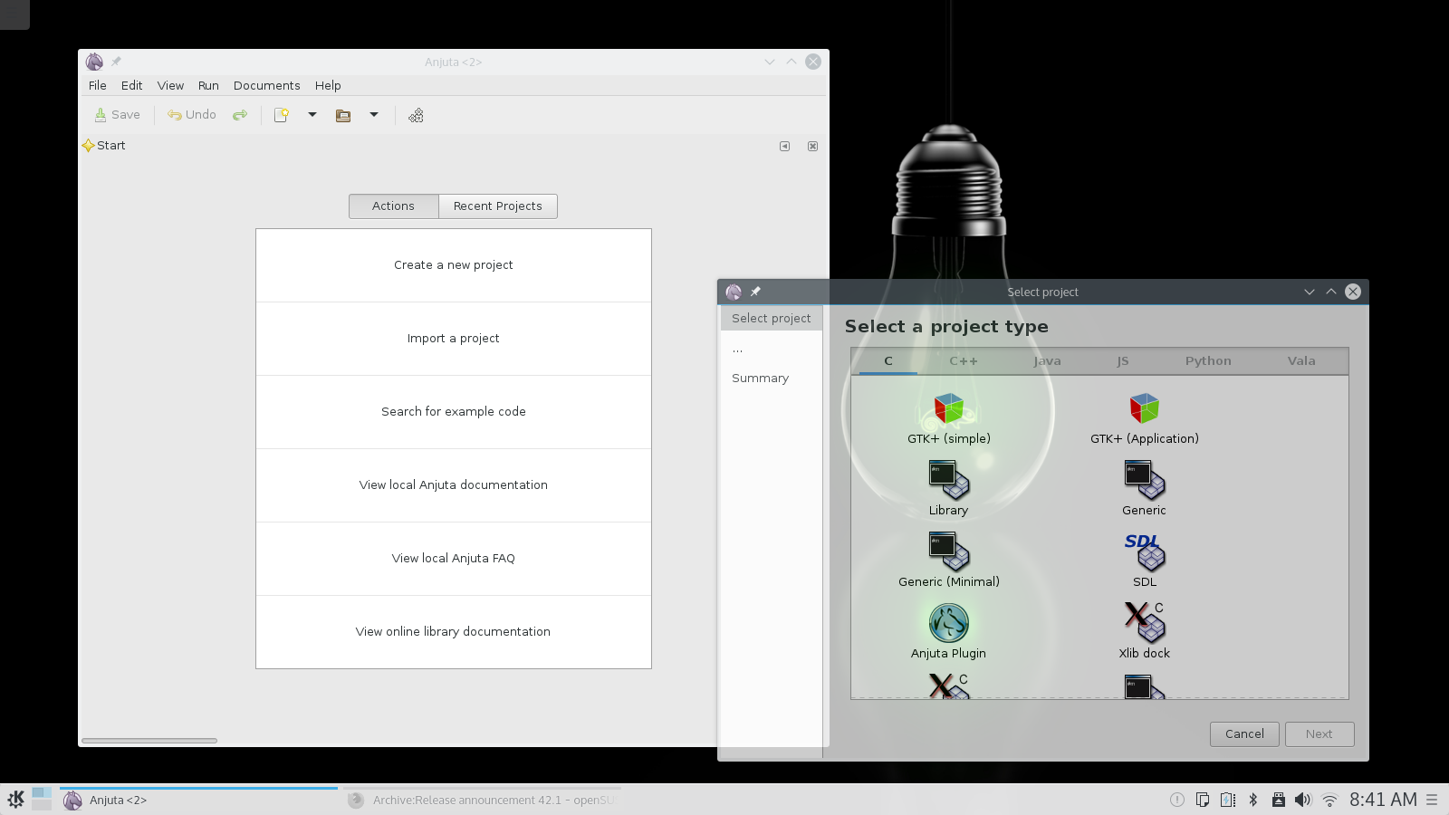Click the pin icon in Select project dialog
1449x815 pixels.
tap(755, 292)
